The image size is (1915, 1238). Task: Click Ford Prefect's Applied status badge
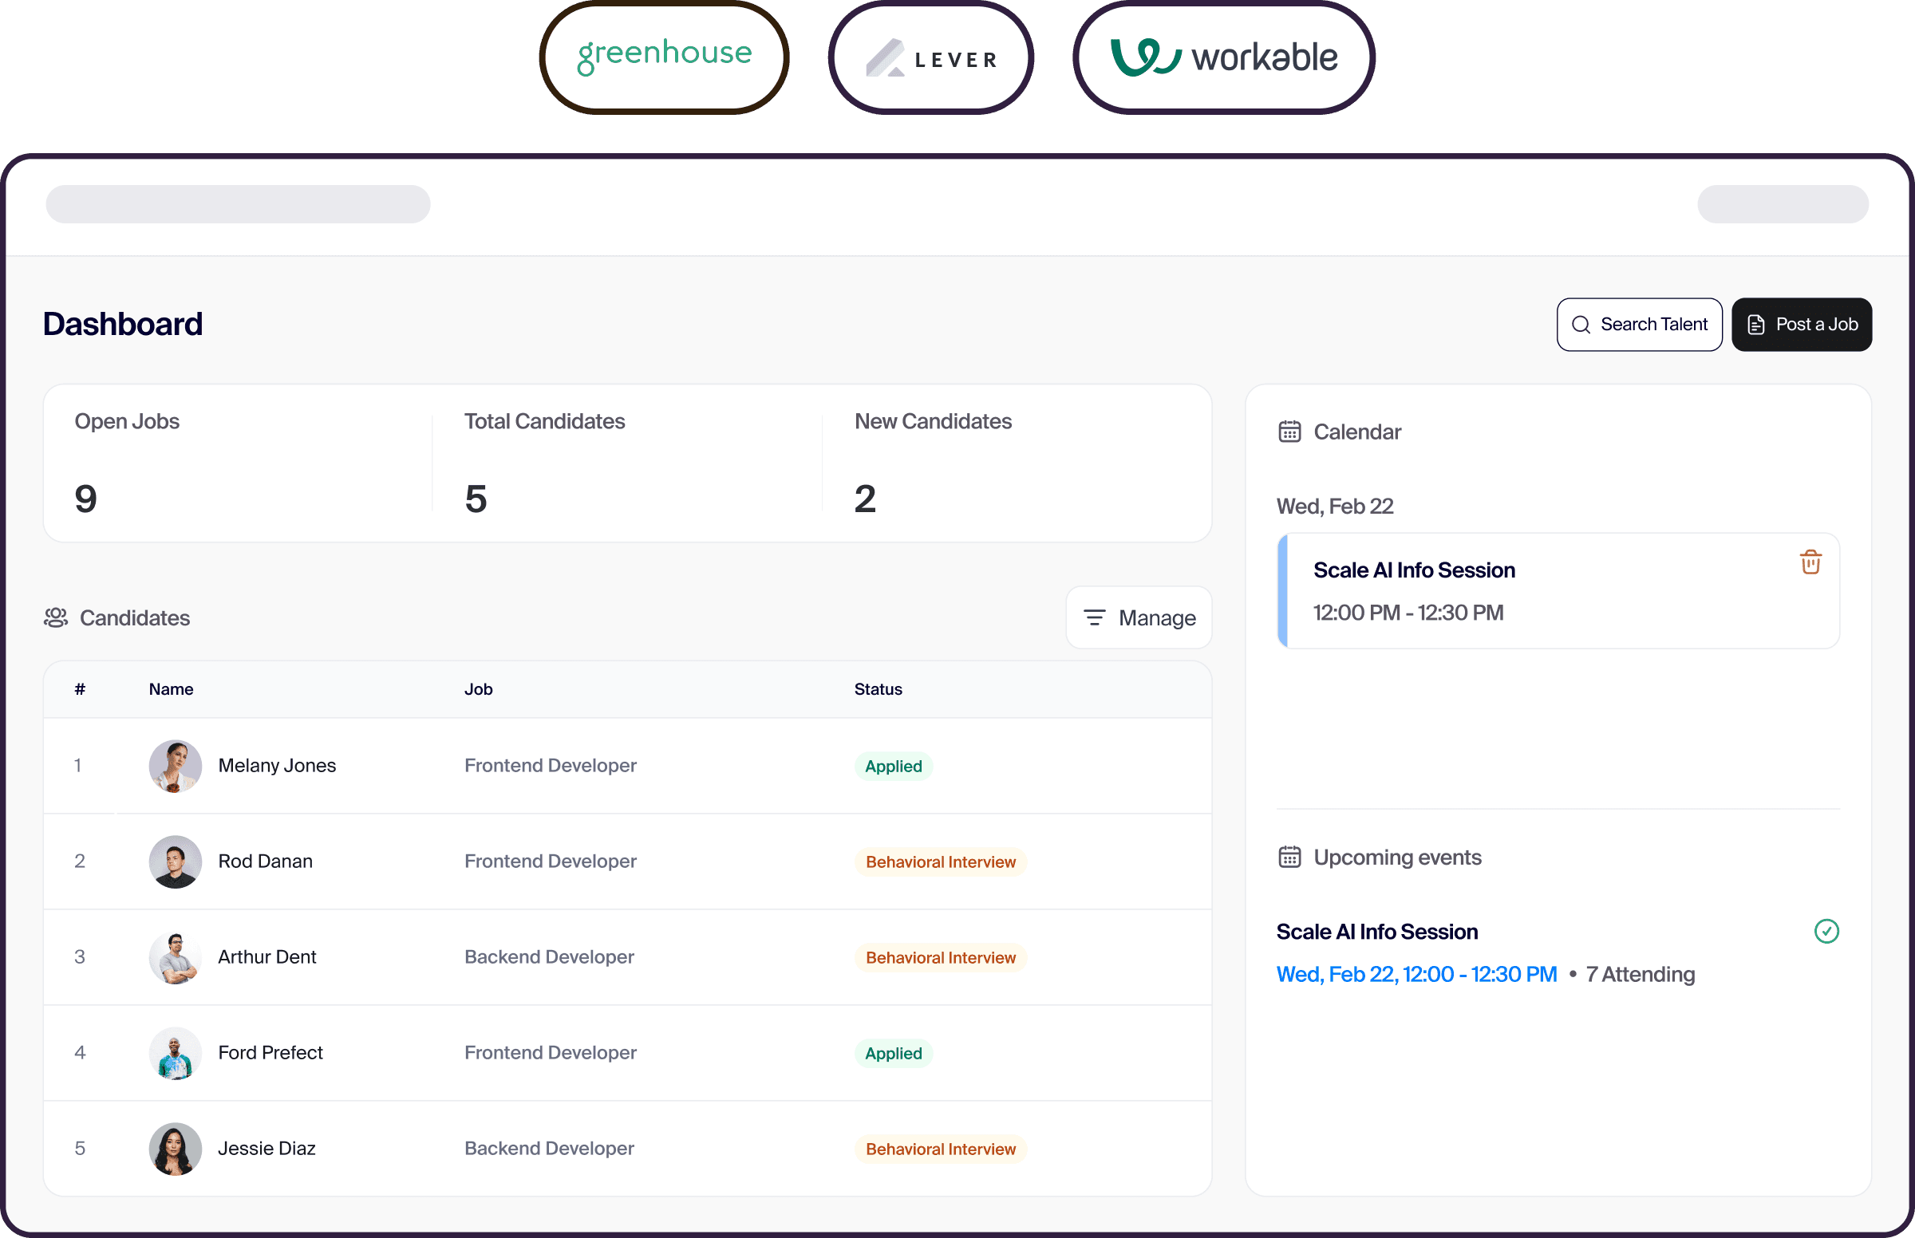tap(892, 1053)
